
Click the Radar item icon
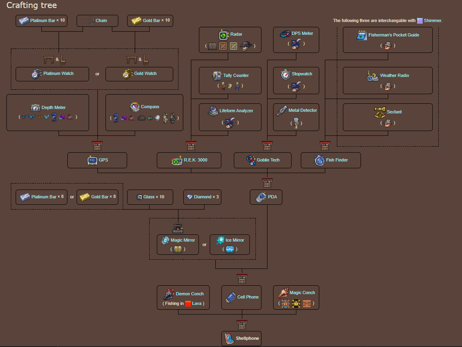[x=223, y=35]
